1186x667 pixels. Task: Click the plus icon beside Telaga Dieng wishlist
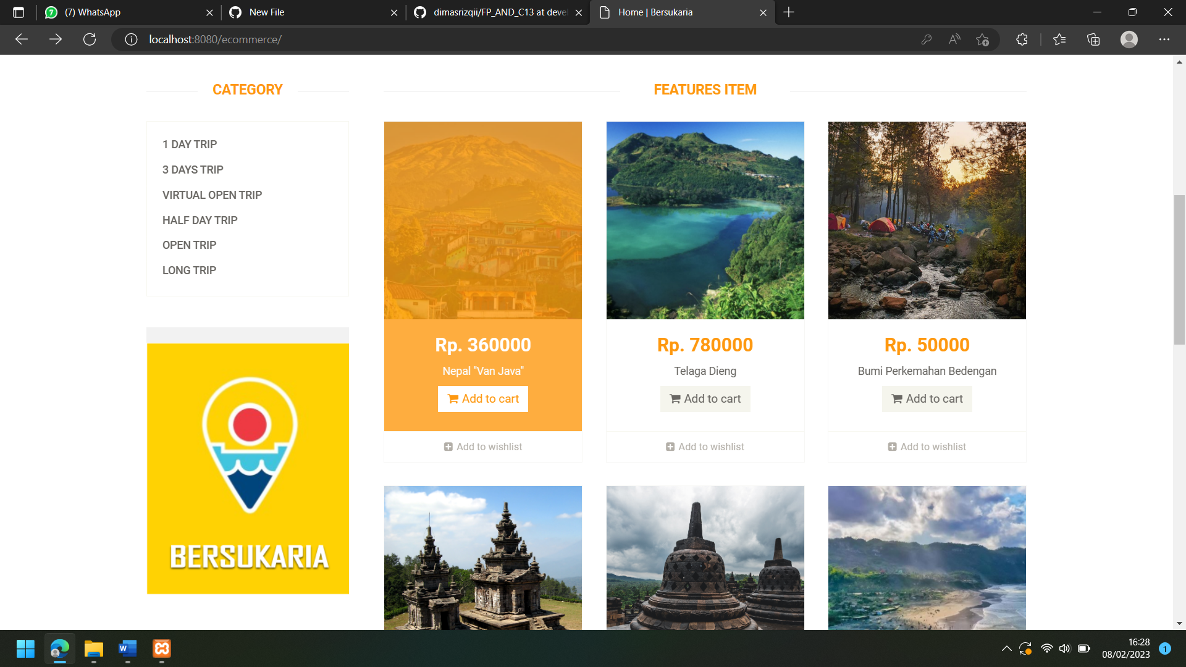pos(670,446)
